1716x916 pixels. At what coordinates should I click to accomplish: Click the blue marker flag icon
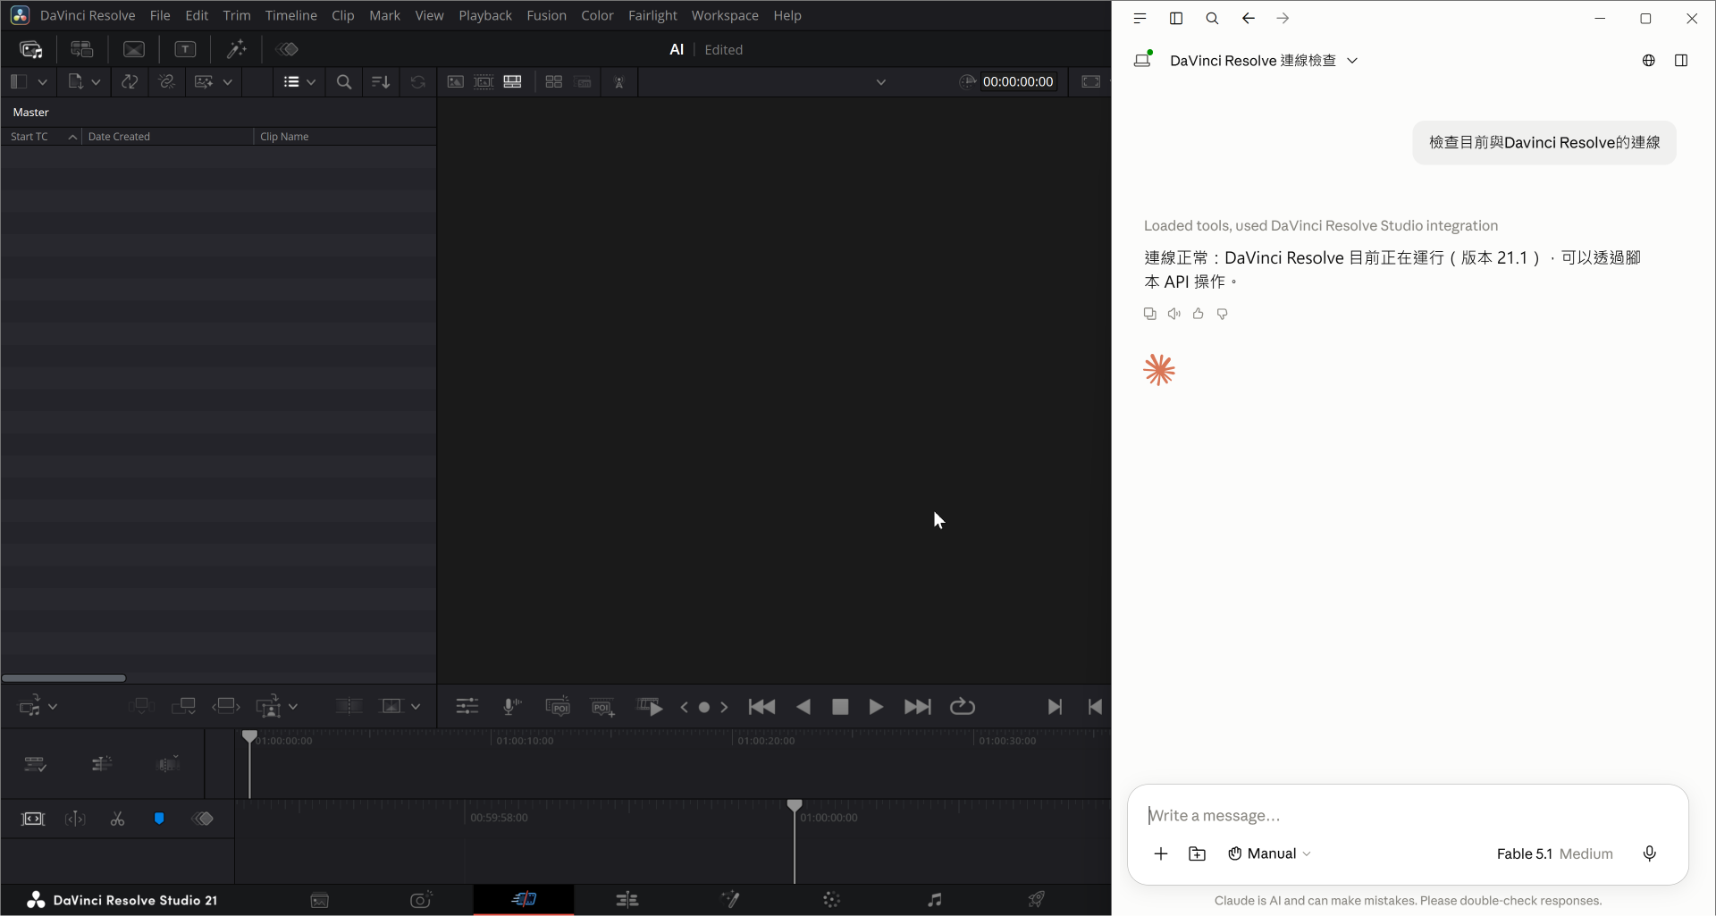tap(159, 819)
